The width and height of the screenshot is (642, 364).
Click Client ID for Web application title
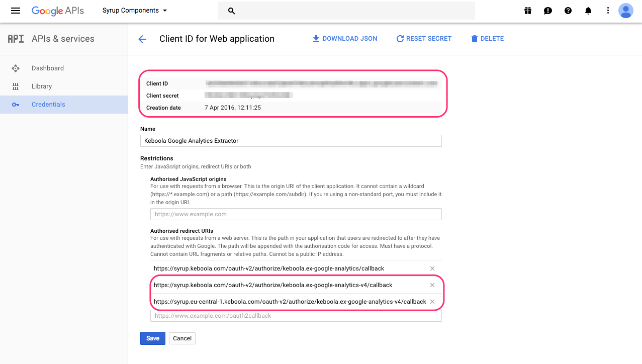[x=217, y=39]
